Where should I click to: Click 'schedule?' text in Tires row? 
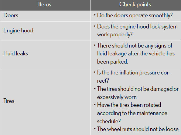pos(109,121)
